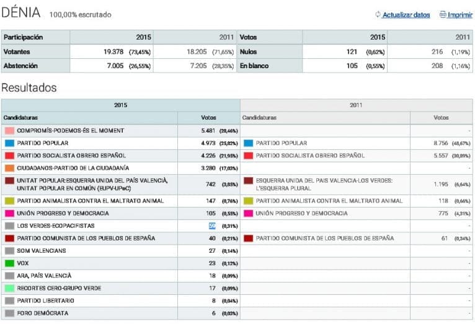The height and width of the screenshot is (324, 475).
Task: Click the 19.378 Votantes value
Action: coord(113,52)
